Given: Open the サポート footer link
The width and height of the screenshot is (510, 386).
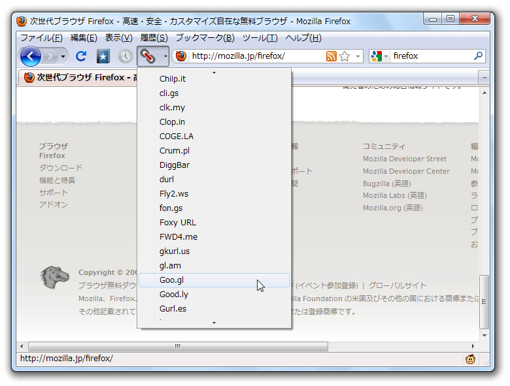Looking at the screenshot, I should pos(54,193).
